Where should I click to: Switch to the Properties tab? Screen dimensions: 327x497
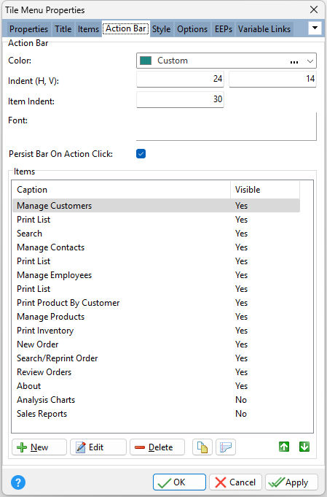[x=28, y=29]
